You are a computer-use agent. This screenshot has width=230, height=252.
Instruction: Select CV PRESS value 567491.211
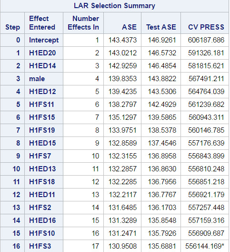point(206,79)
